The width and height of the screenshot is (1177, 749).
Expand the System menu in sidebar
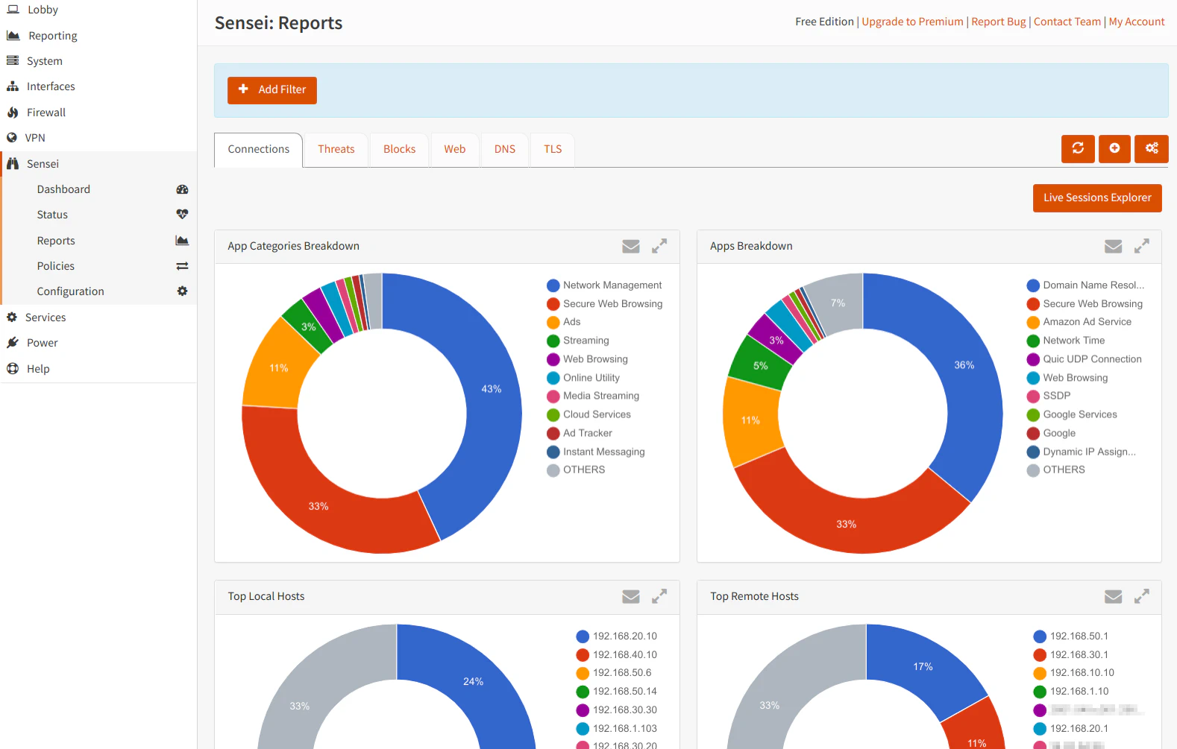(45, 61)
